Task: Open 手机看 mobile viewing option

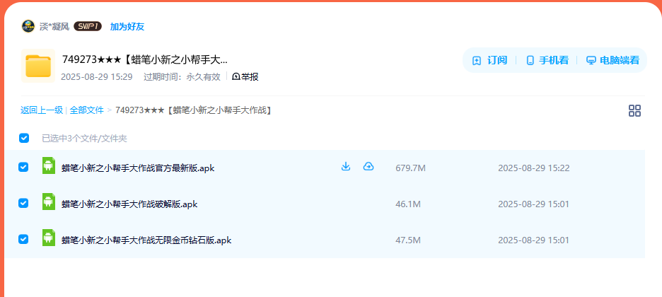Action: 547,60
